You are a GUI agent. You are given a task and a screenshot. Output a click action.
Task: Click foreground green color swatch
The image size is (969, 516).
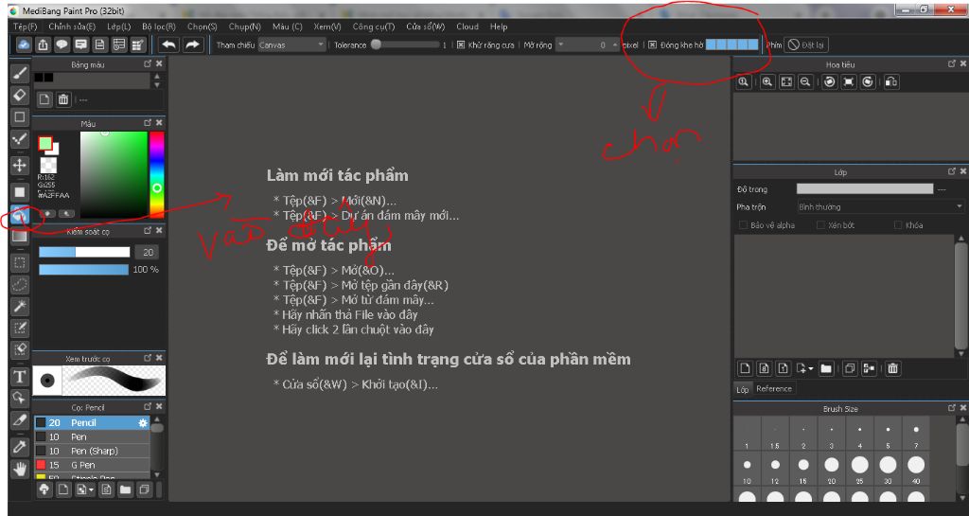click(44, 144)
